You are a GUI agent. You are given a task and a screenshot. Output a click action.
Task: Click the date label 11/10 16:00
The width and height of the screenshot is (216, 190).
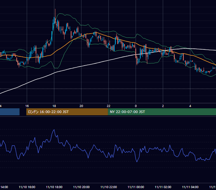click(27, 187)
